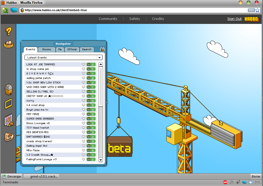Open the Search tab in Navigator
Image resolution: width=263 pixels, height=186 pixels.
click(87, 49)
